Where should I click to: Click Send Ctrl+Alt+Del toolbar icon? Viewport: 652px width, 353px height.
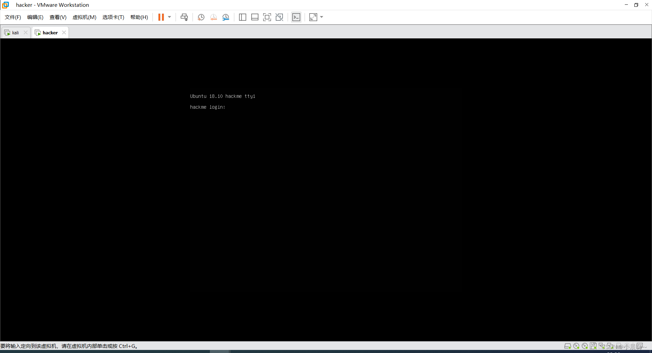pyautogui.click(x=184, y=17)
